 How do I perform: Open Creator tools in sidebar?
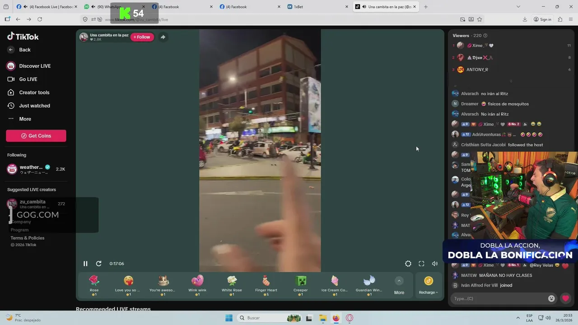click(28, 93)
